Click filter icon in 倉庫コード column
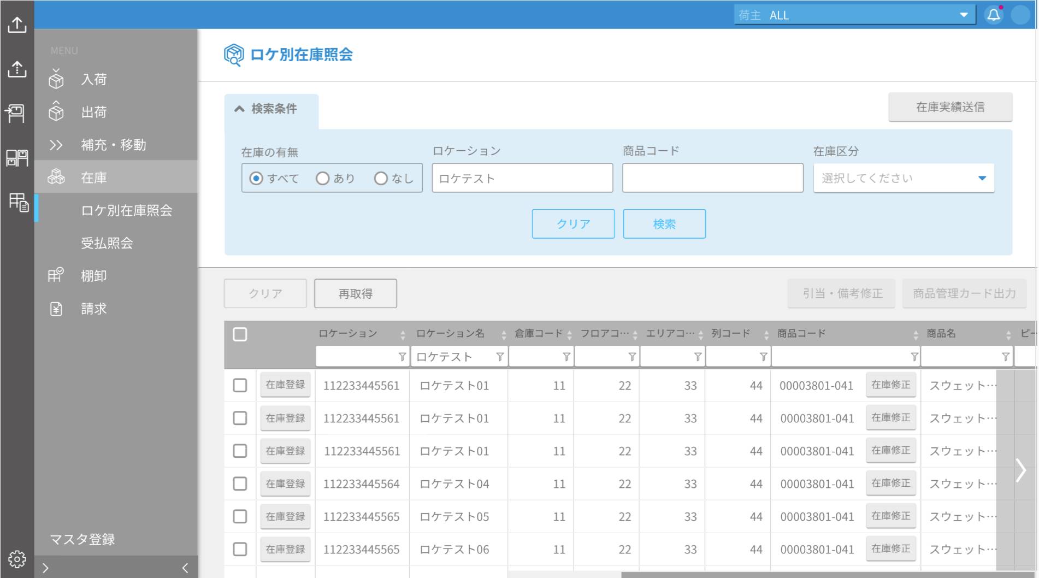Screen dimensions: 1039x578 pyautogui.click(x=566, y=357)
